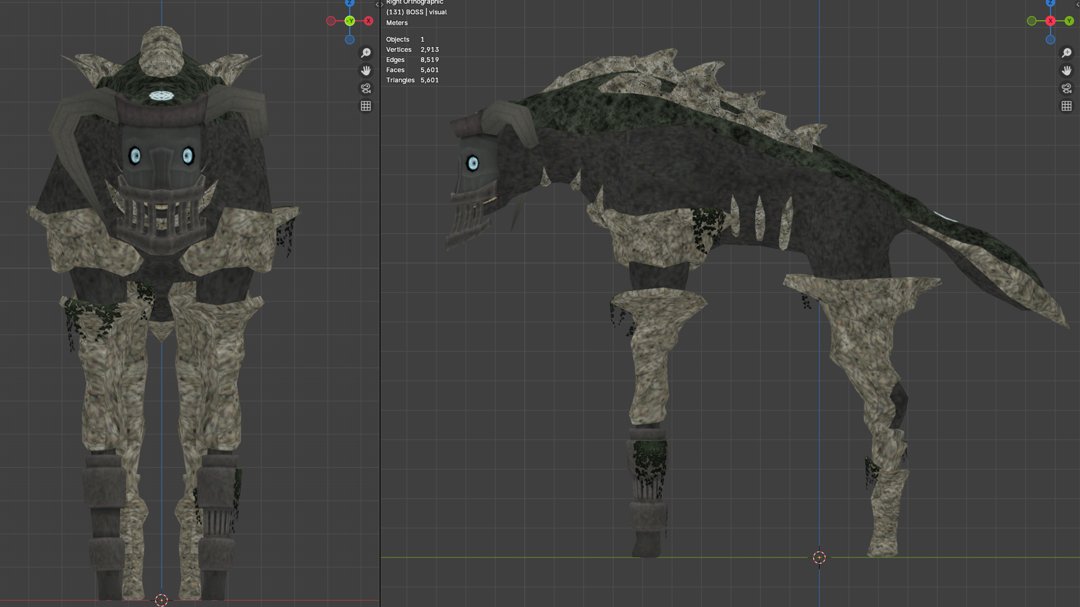The width and height of the screenshot is (1080, 607).
Task: Click red X axis on front-view gizmo
Action: (369, 21)
